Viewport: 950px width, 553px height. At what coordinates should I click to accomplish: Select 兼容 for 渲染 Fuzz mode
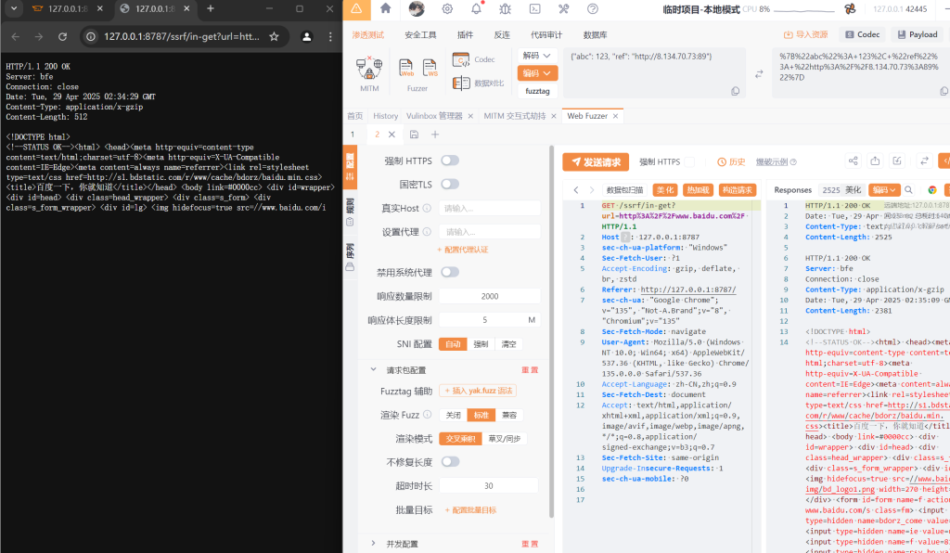click(508, 415)
